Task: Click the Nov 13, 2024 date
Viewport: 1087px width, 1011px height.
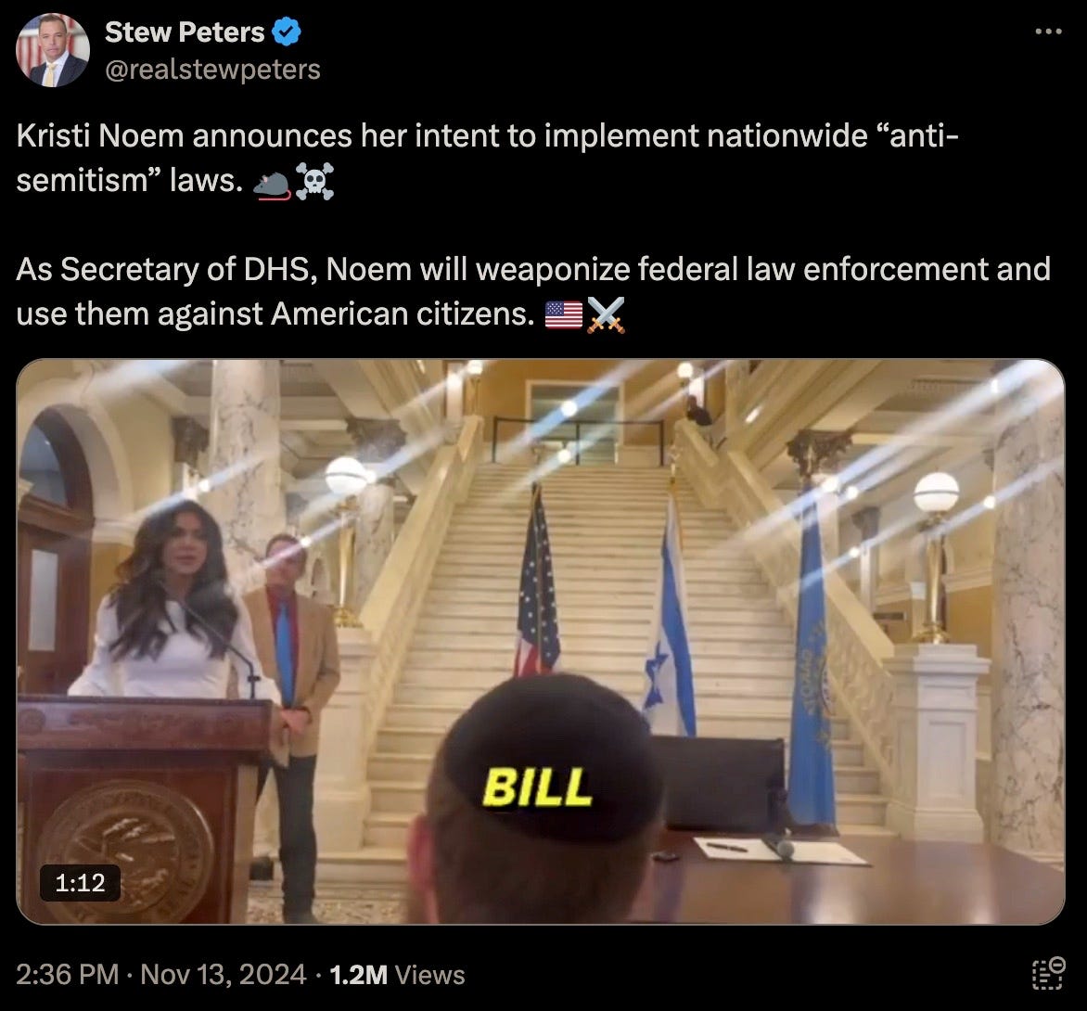Action: tap(224, 974)
